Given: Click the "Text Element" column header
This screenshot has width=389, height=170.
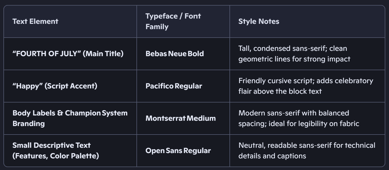Looking at the screenshot, I should click(x=35, y=21).
